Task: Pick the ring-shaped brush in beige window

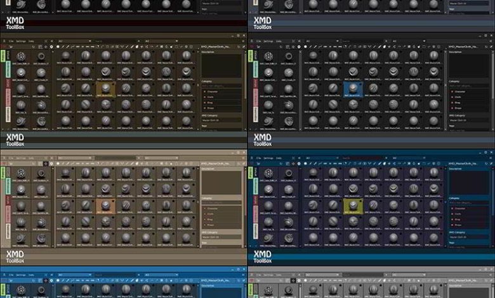Action: click(x=41, y=174)
